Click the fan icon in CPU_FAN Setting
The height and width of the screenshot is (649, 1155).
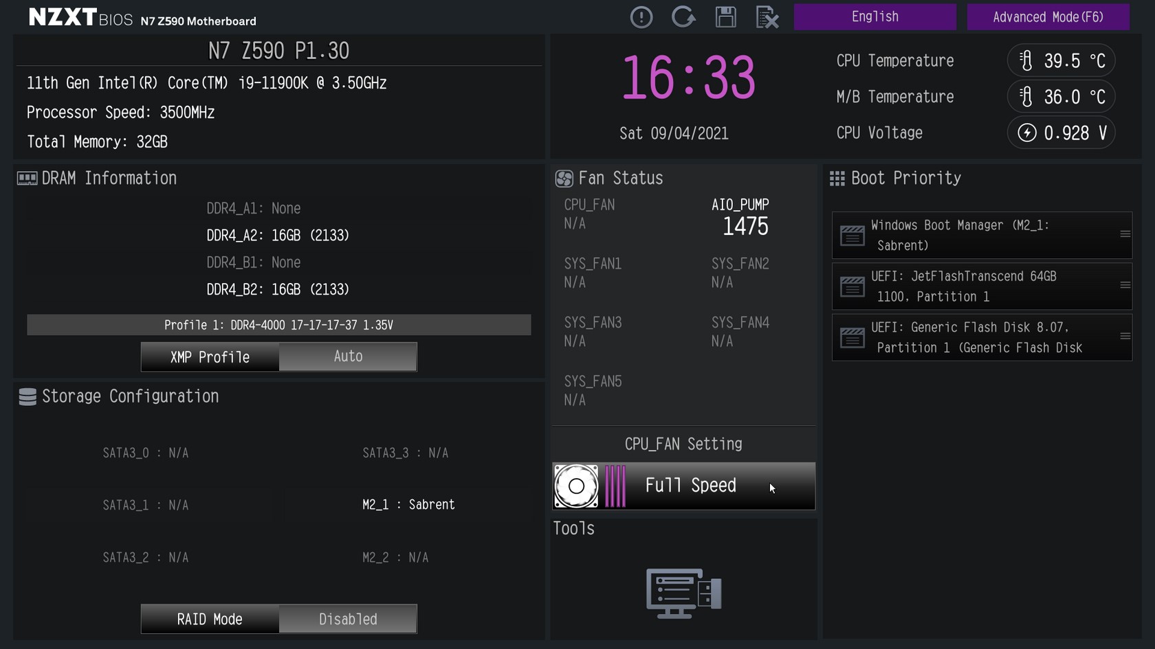[x=576, y=486]
